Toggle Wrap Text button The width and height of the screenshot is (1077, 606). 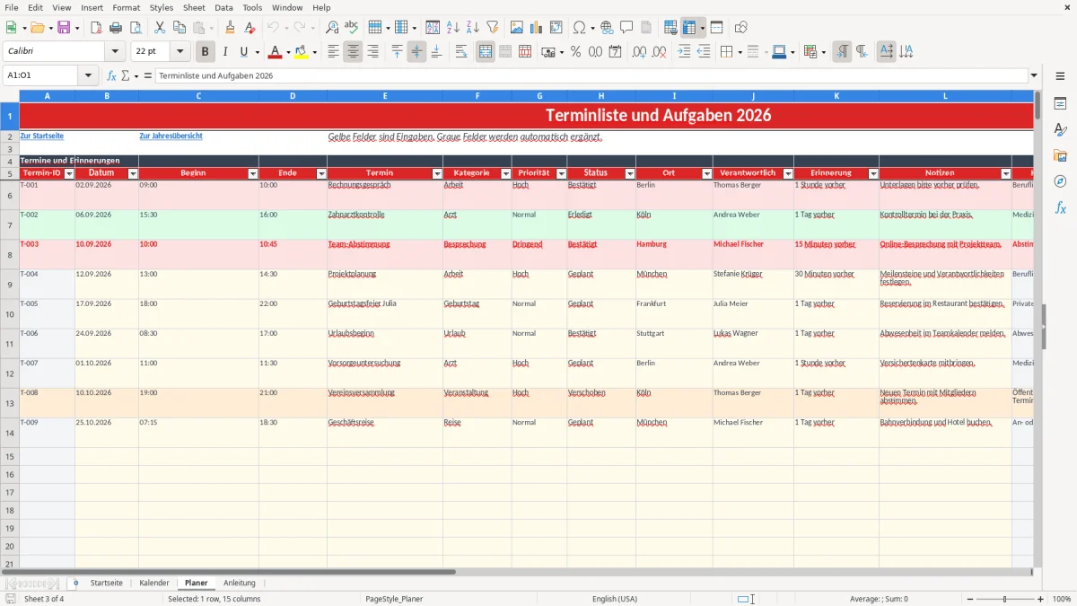[x=461, y=52]
